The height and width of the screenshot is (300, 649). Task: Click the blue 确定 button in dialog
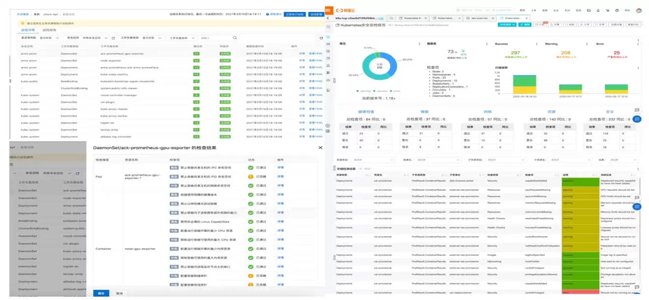[101, 293]
